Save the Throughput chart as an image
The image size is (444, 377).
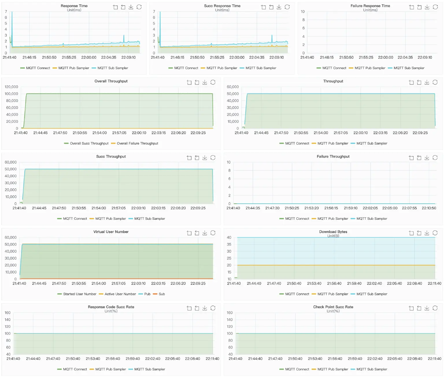pos(427,82)
